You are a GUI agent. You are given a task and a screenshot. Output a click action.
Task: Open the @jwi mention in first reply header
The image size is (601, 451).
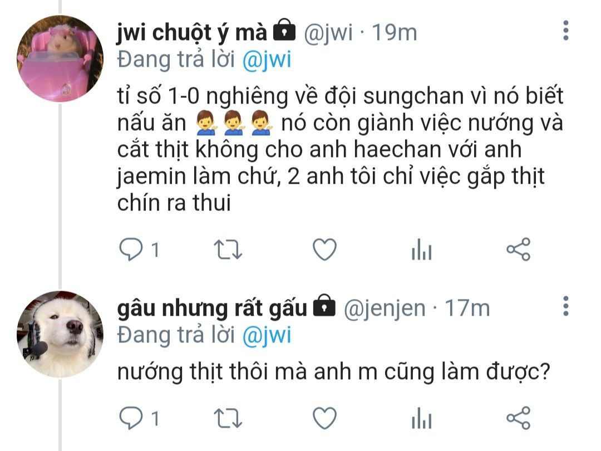(267, 60)
